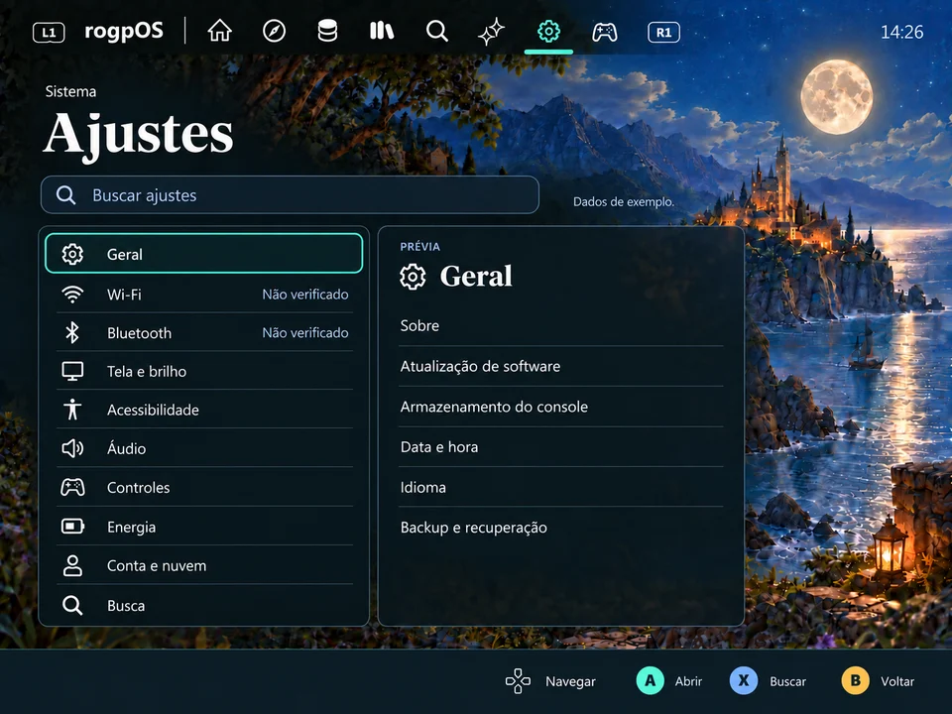Select the gamepad icon in top bar

pyautogui.click(x=605, y=32)
